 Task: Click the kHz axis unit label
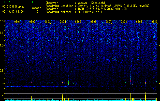click(x=2, y=20)
